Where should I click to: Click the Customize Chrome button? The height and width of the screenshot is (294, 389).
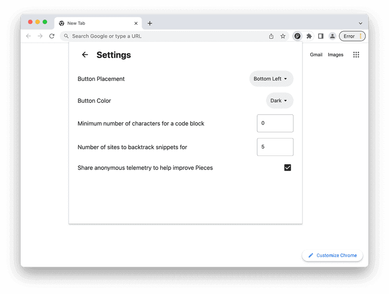click(x=332, y=255)
